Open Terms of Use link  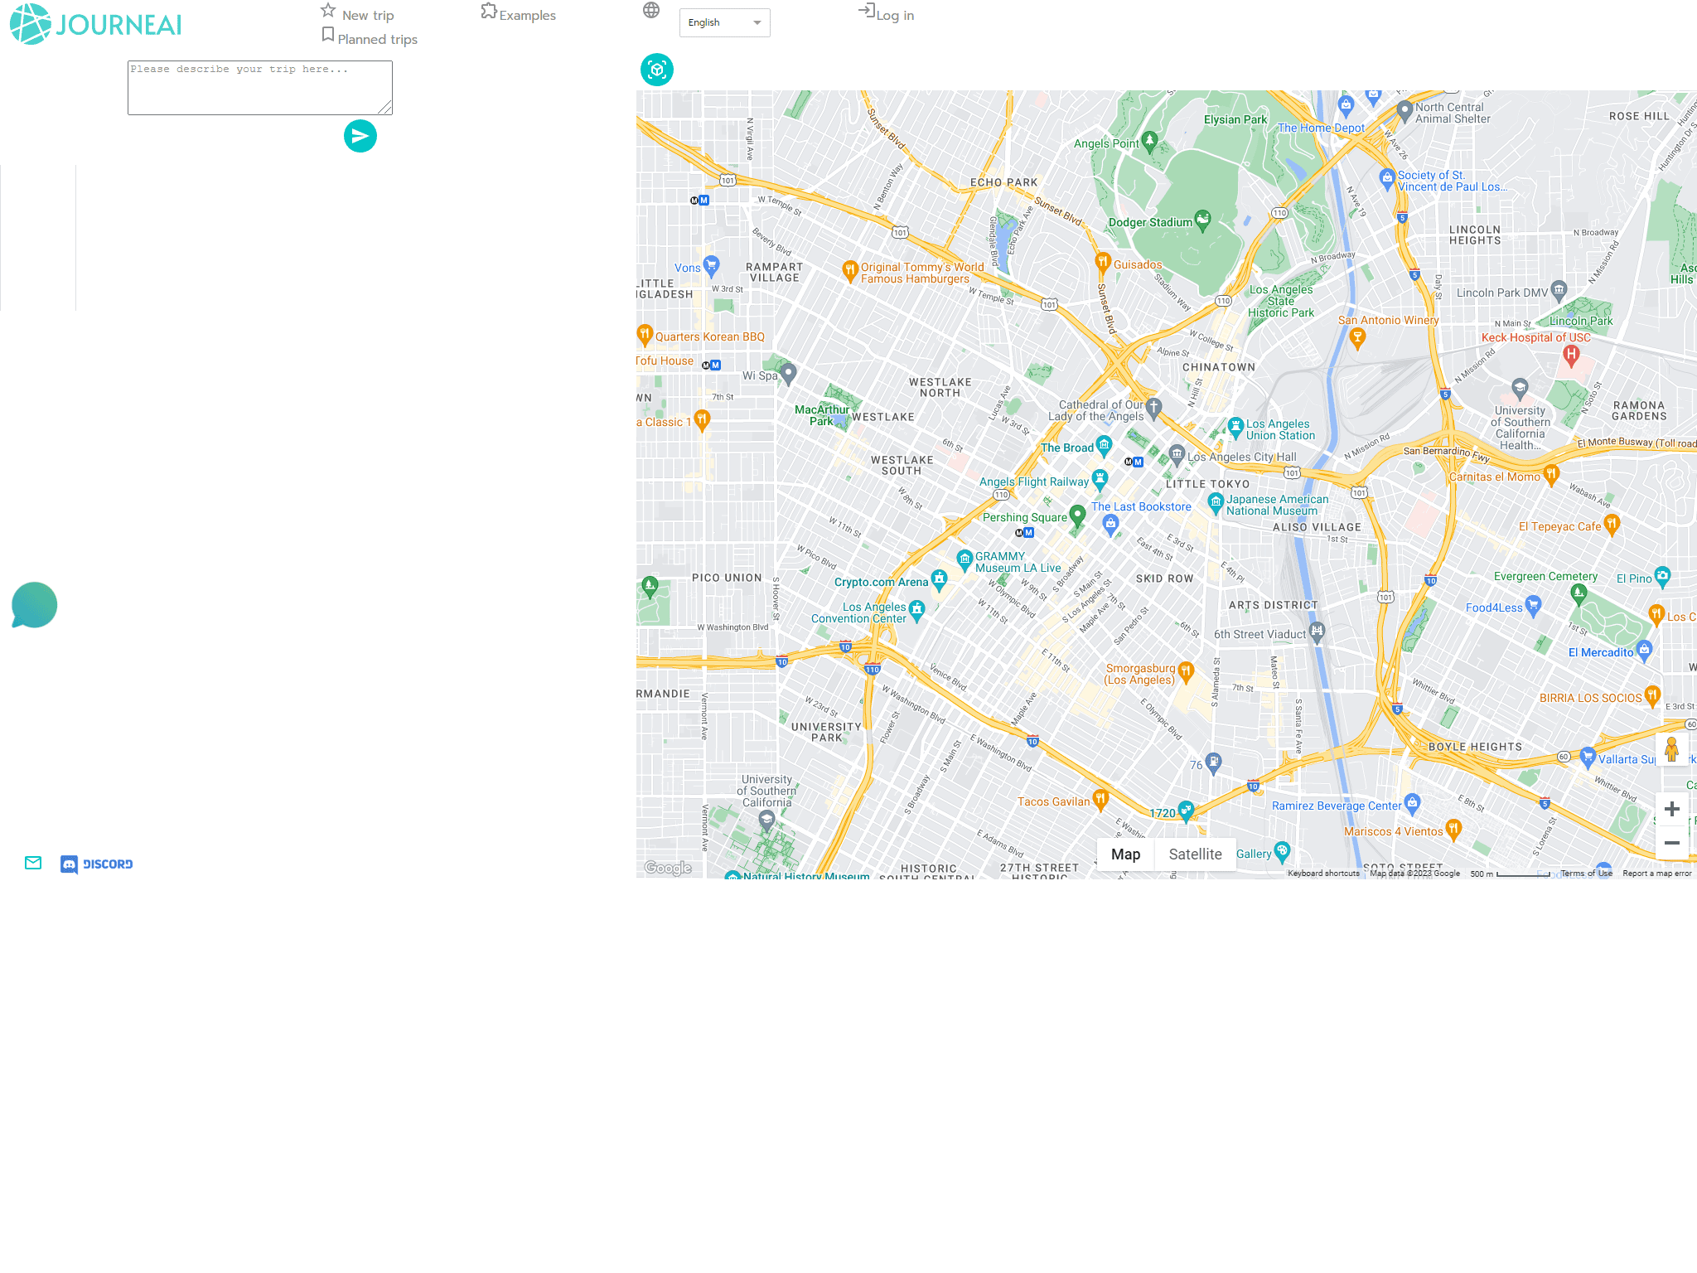pyautogui.click(x=1586, y=874)
